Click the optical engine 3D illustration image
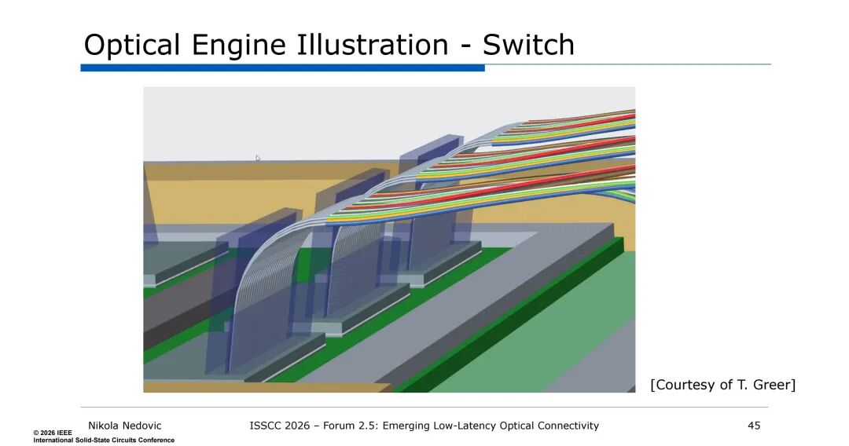849x446 pixels. tap(389, 239)
